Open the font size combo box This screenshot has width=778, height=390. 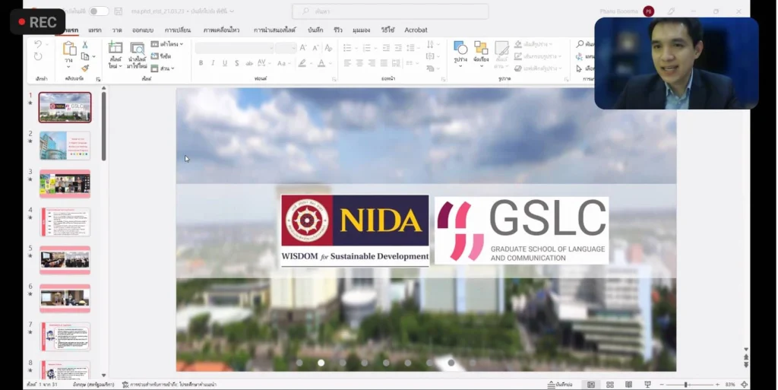[286, 48]
